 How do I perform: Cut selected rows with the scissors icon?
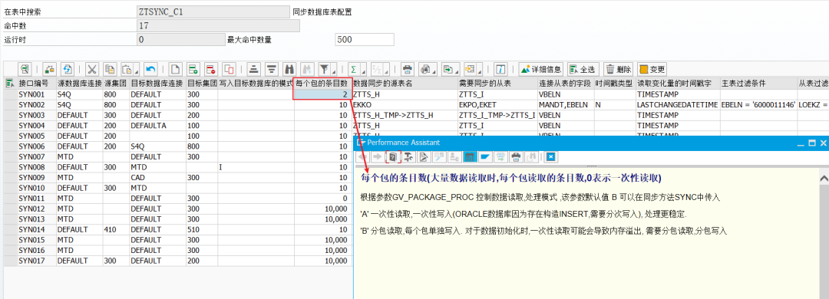[92, 69]
